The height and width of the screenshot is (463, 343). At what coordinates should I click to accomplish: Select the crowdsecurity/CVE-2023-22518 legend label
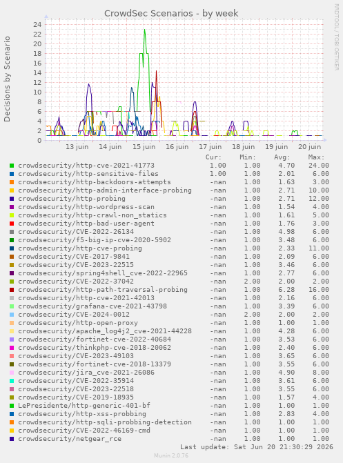pos(76,389)
